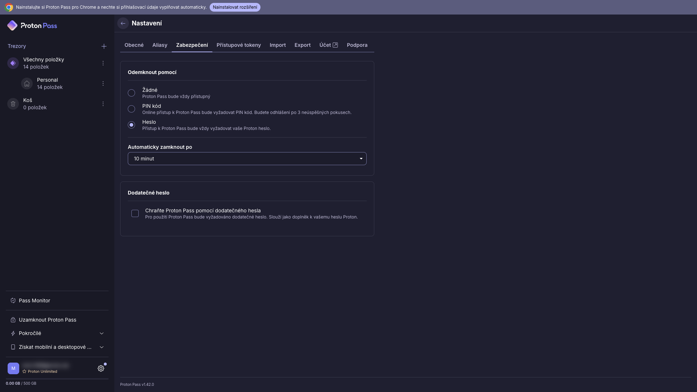Enable the additional password checkbox
Screen dimensions: 697x392
(x=135, y=213)
